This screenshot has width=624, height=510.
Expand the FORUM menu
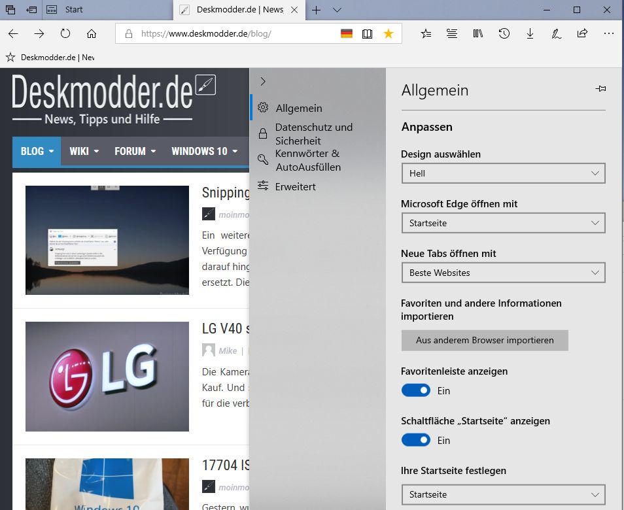pyautogui.click(x=135, y=151)
